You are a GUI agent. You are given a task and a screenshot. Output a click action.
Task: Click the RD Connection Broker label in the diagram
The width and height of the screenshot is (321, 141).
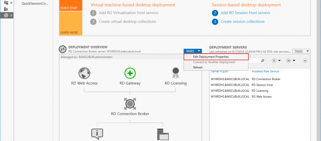[x=130, y=114]
